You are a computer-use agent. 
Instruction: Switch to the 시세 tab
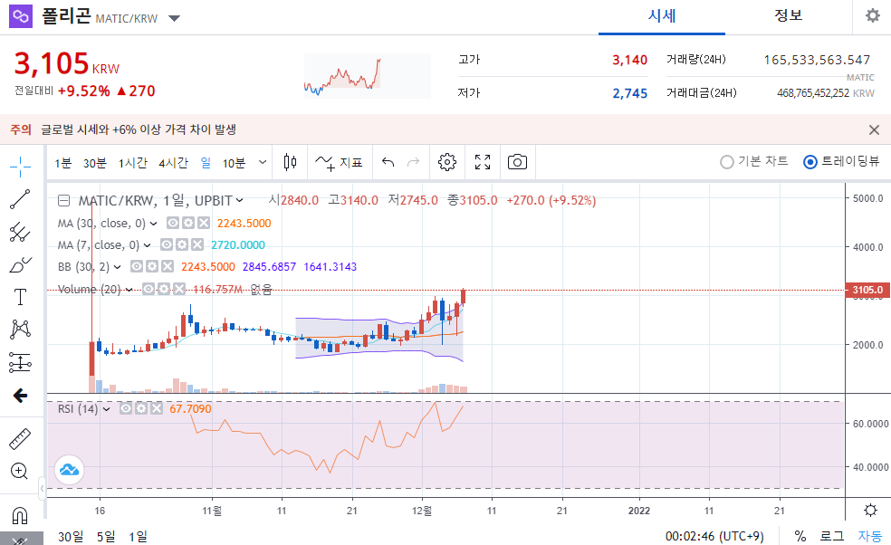coord(661,16)
